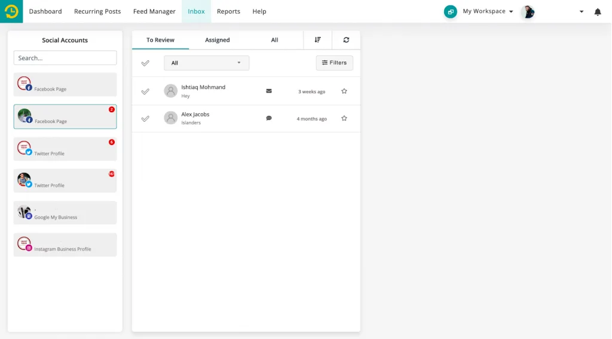Star the Ishtiaq Mohmand conversation
612x339 pixels.
click(x=344, y=91)
